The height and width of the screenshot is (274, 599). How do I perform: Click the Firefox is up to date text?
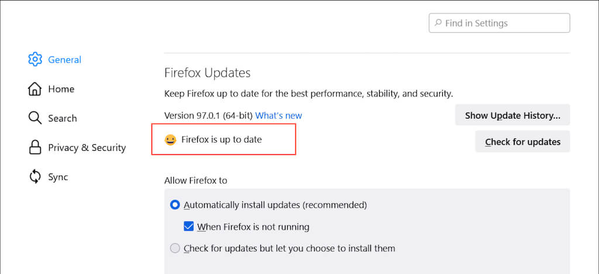(222, 140)
